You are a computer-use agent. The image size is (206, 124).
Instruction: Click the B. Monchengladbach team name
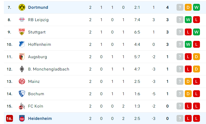point(49,69)
